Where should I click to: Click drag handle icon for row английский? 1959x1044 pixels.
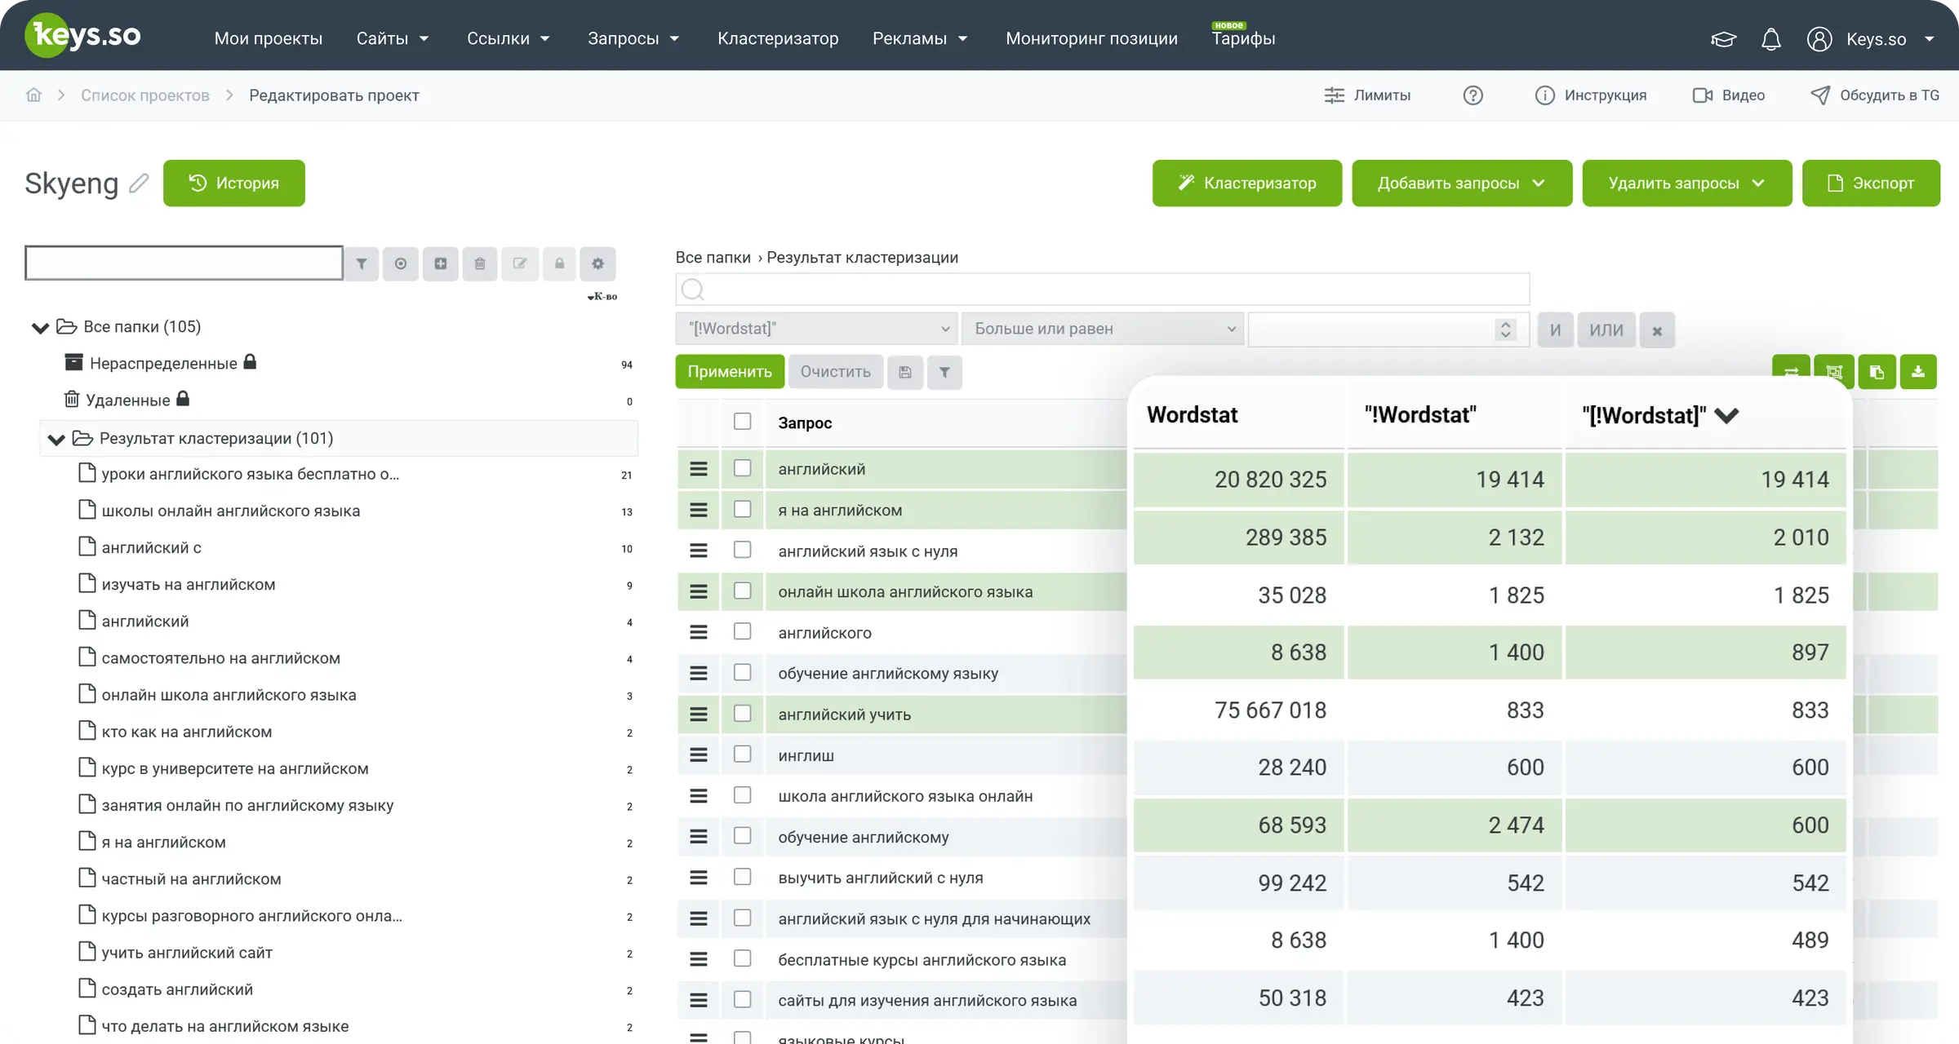click(699, 469)
